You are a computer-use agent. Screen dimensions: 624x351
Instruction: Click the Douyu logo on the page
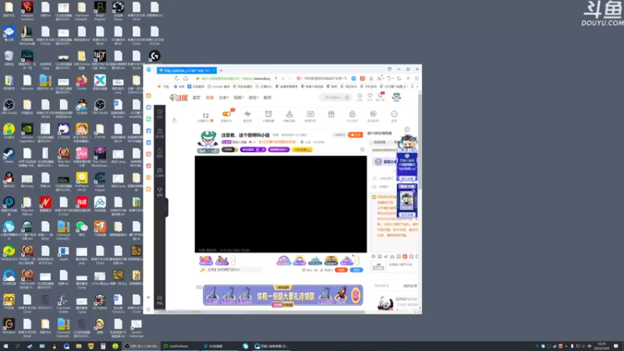coord(179,97)
